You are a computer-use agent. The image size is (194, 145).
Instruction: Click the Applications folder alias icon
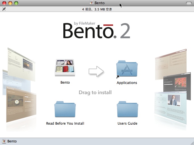(127, 69)
